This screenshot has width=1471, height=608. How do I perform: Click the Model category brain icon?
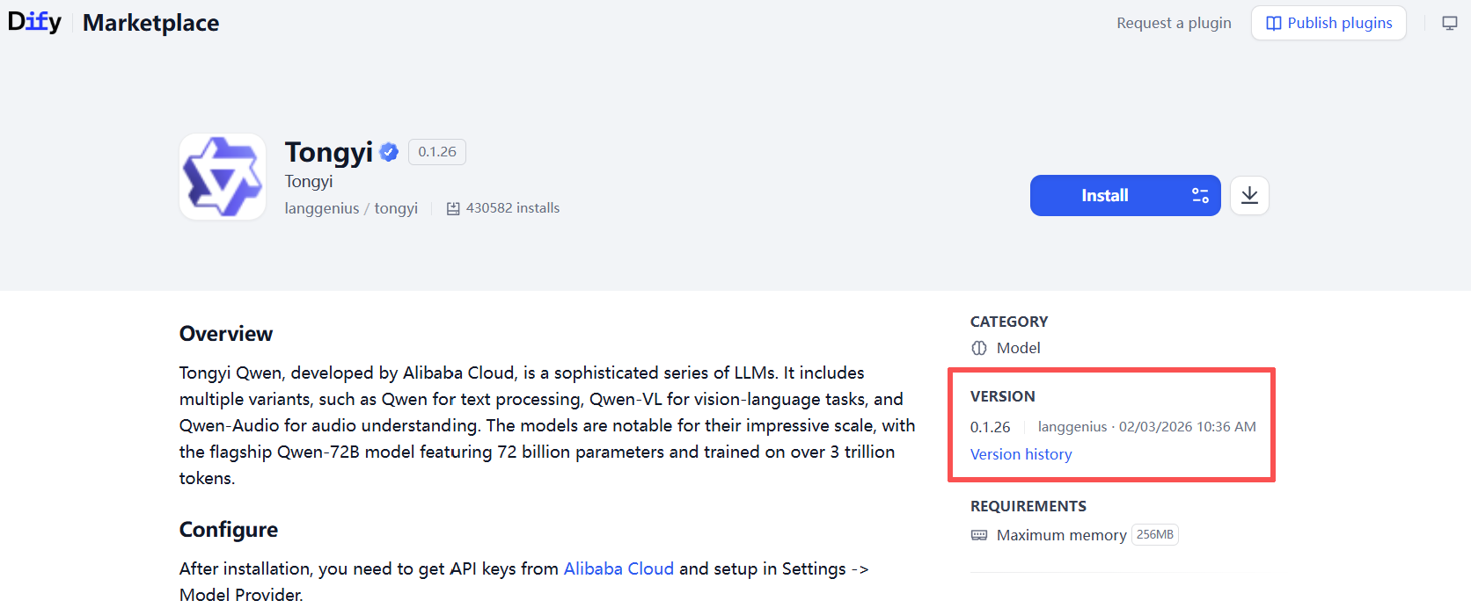979,348
